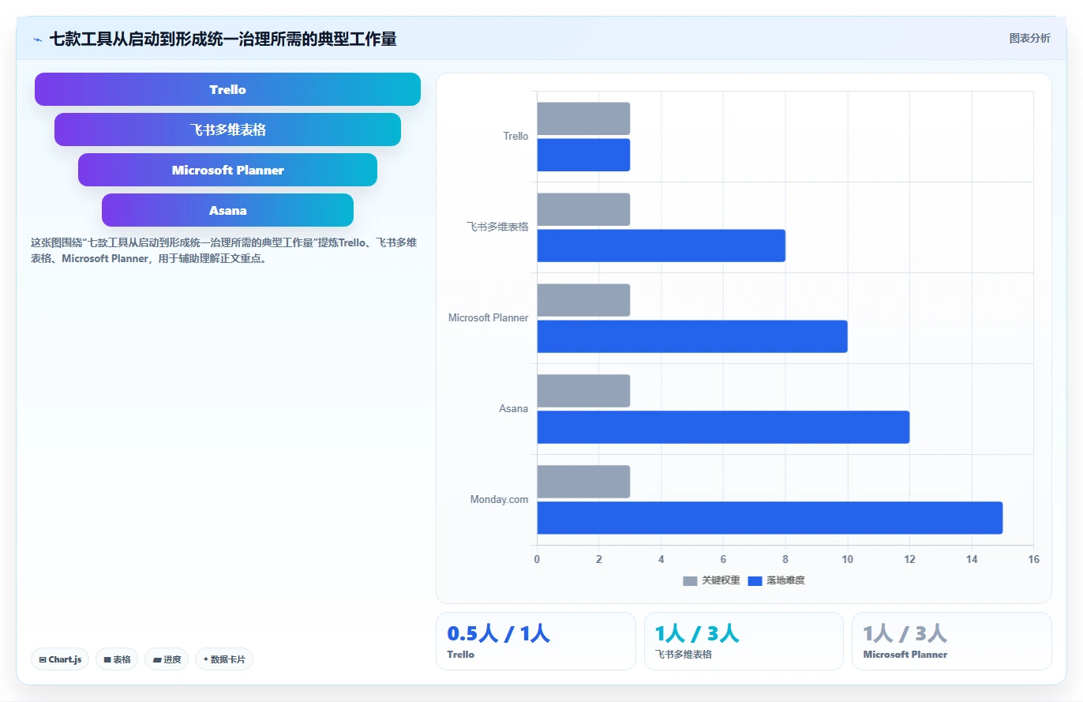Click the 表格 tag chip

[117, 659]
